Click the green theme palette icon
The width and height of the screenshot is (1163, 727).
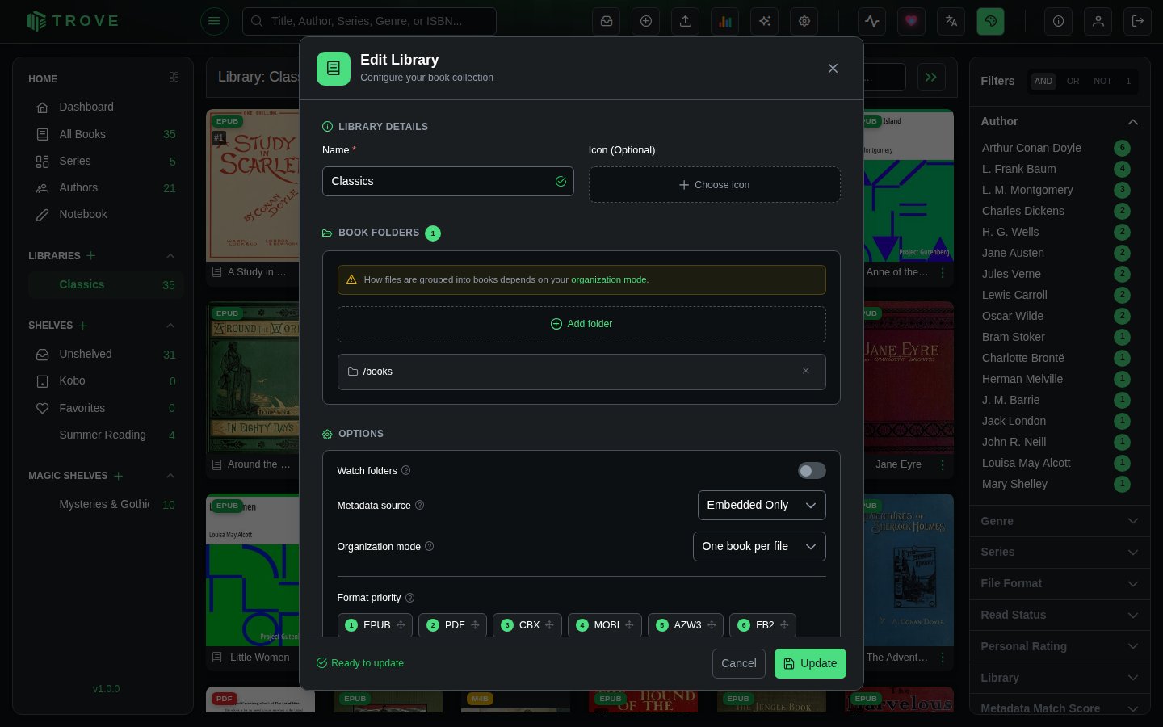click(991, 21)
